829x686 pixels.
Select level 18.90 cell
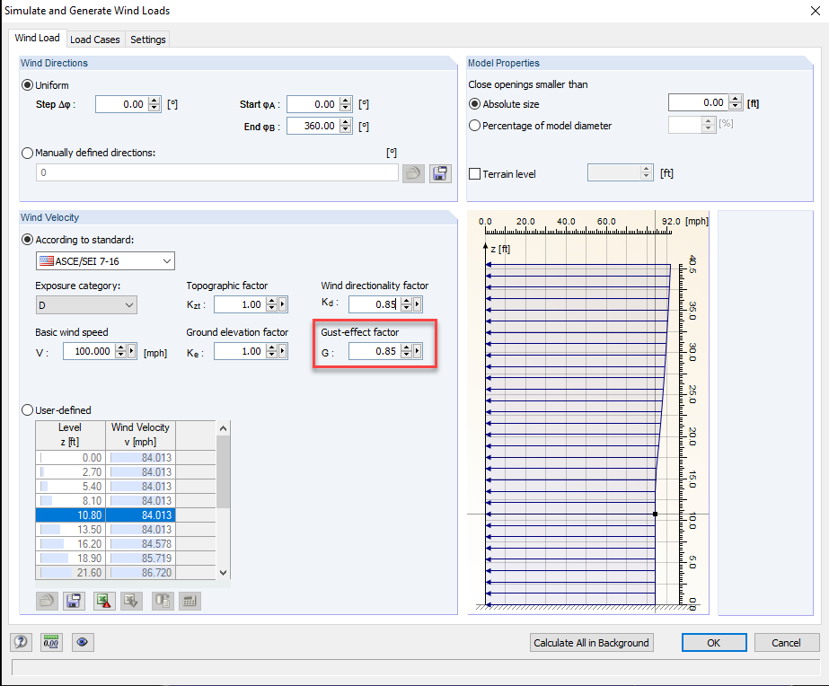point(71,558)
